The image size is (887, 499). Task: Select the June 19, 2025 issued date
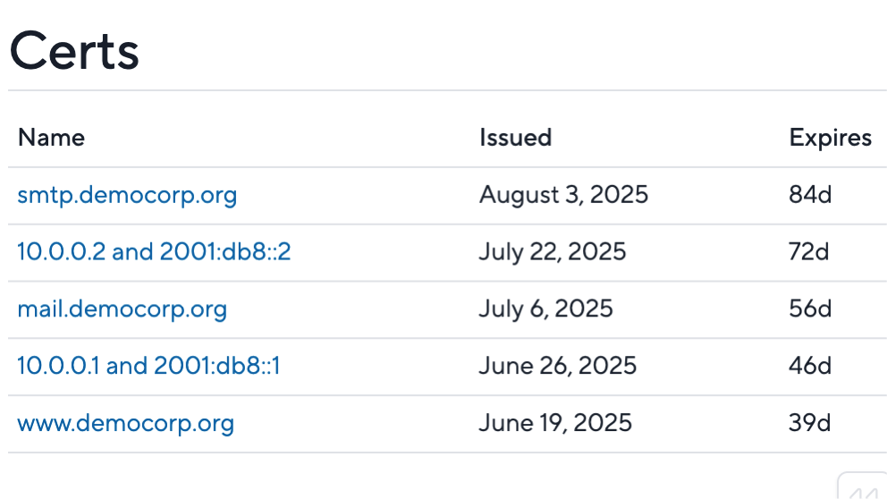pyautogui.click(x=555, y=423)
